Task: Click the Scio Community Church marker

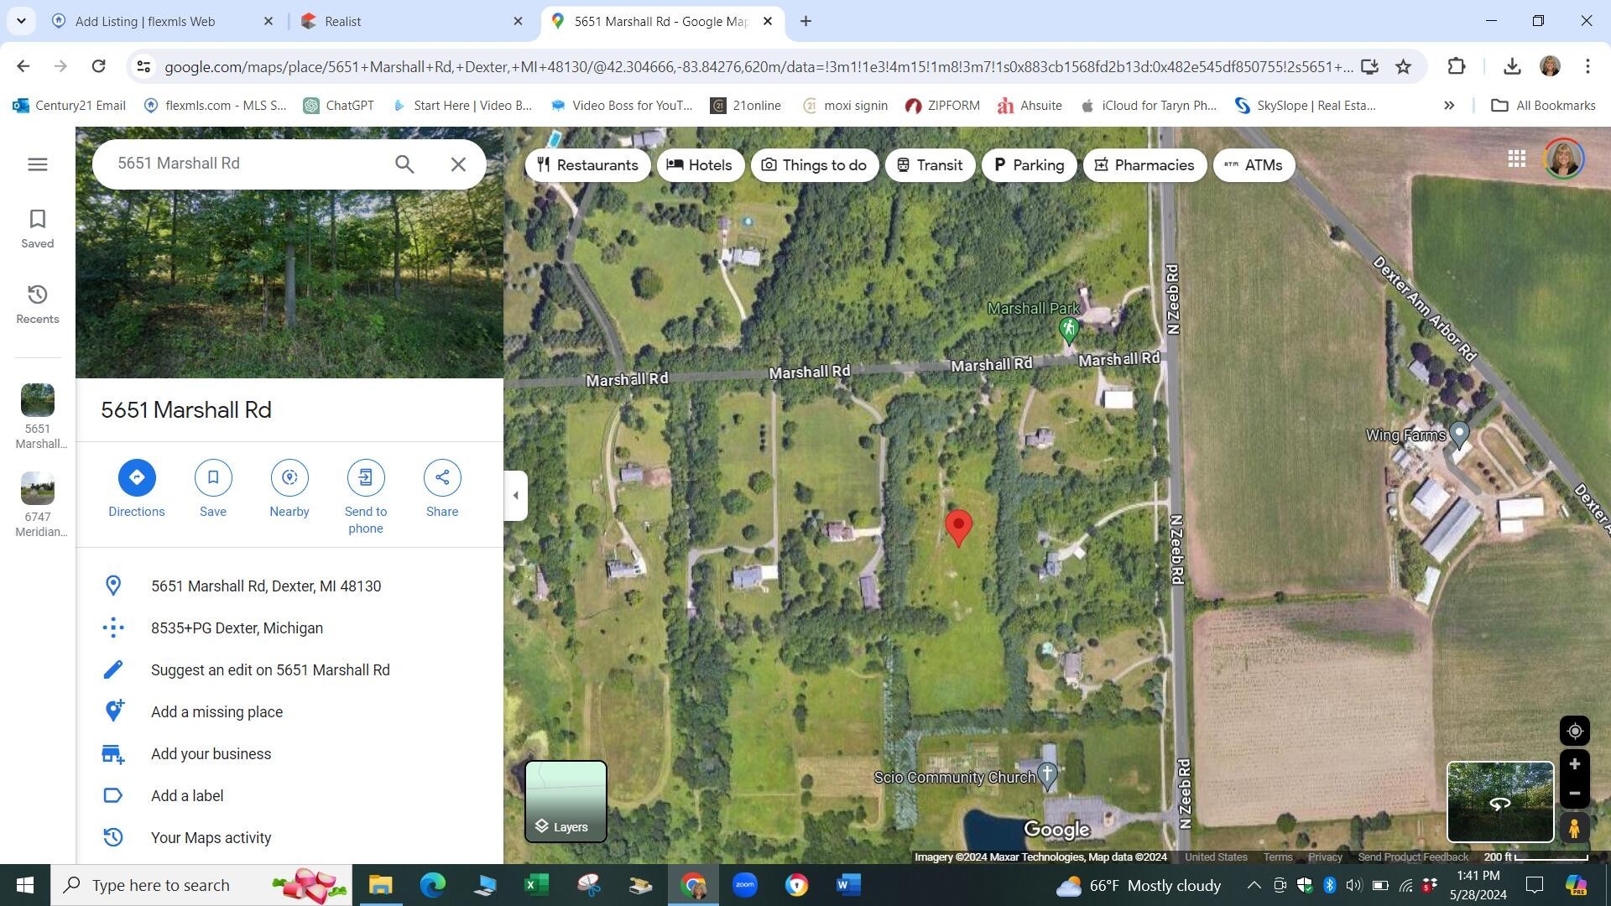Action: (1047, 775)
